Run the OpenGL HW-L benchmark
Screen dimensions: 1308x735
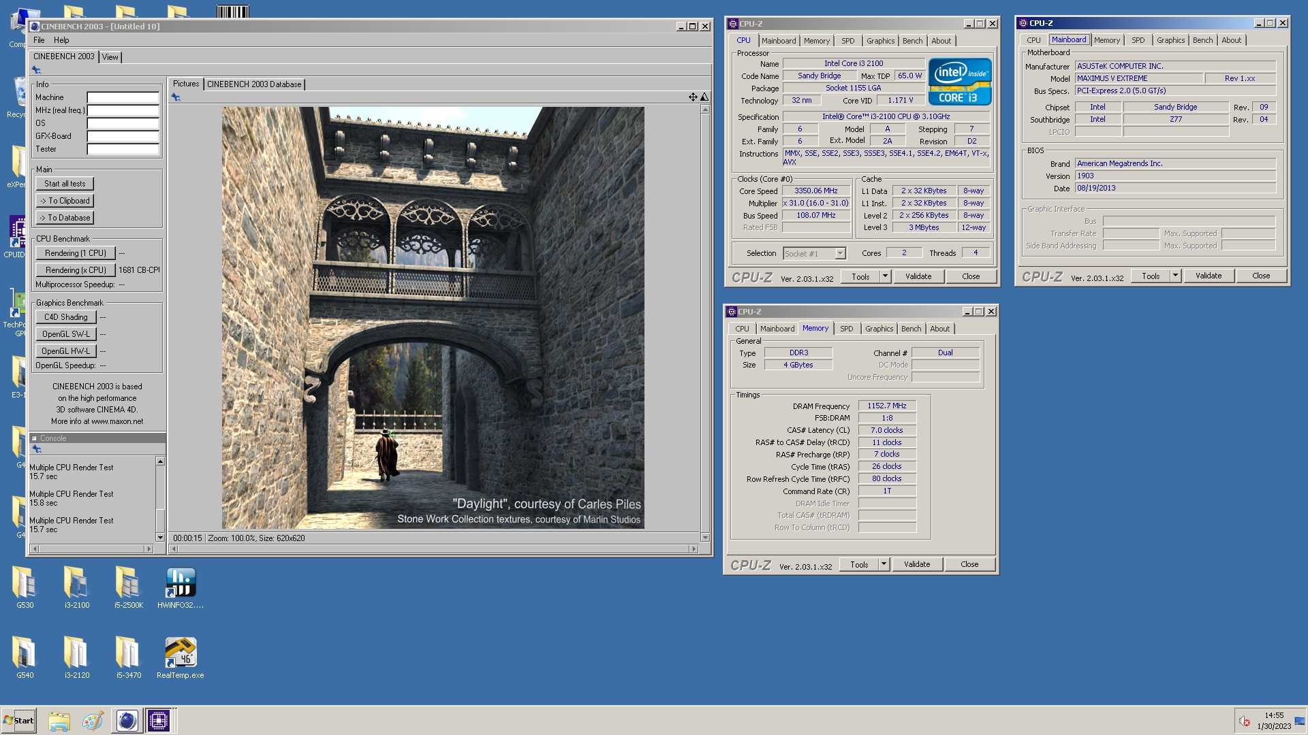point(66,351)
